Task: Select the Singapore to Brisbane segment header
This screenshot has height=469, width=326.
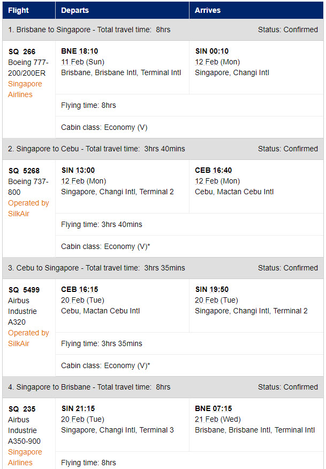Action: 163,387
